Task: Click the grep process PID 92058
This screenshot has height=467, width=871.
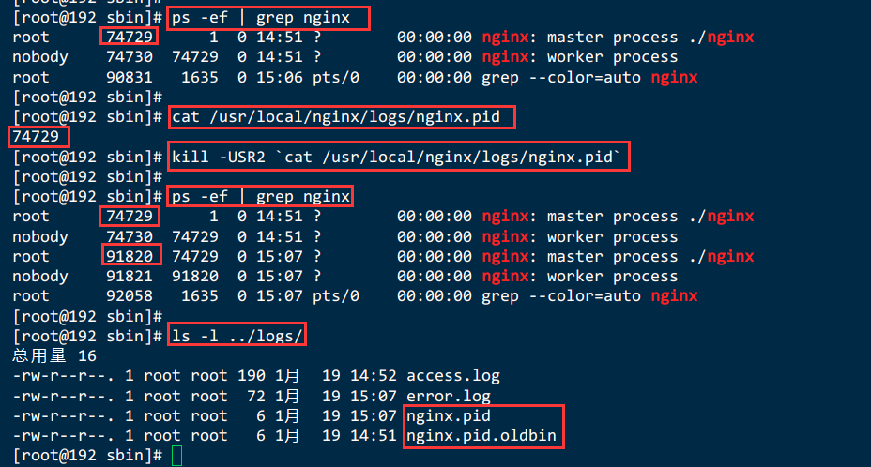Action: tap(130, 296)
